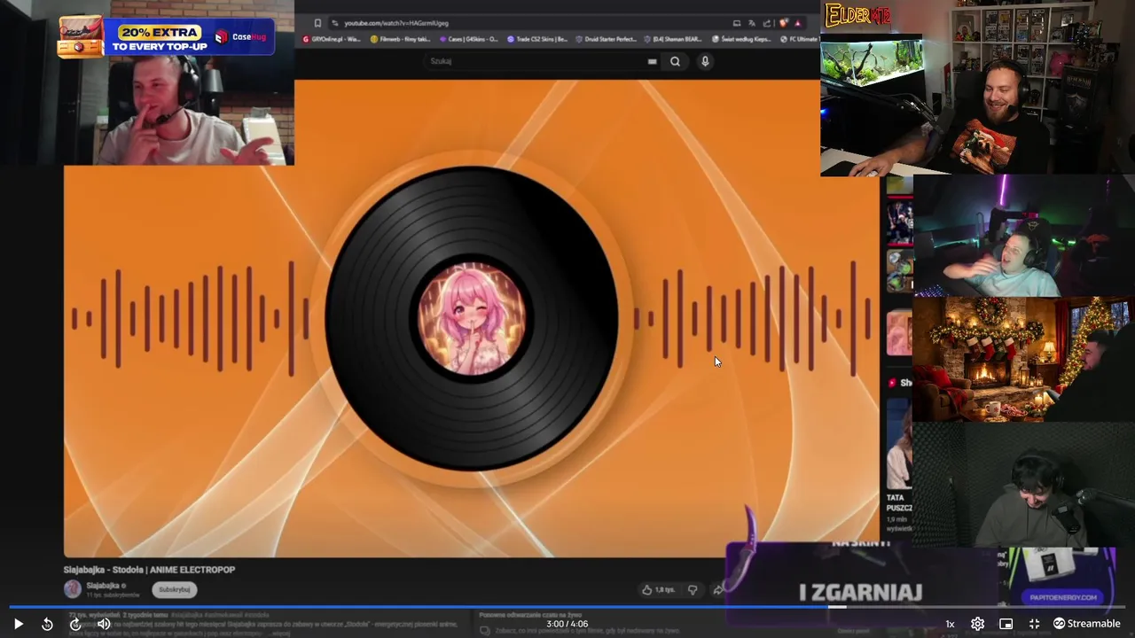
Task: Open site information icon beside the URL
Action: pos(334,23)
